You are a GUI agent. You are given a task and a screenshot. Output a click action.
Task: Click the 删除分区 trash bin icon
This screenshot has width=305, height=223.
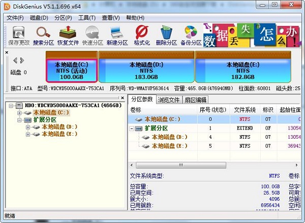pos(166,36)
